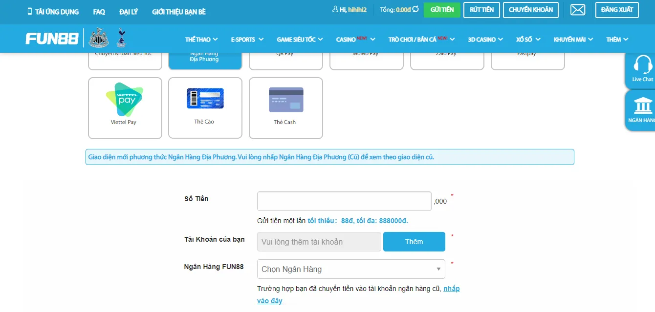Viewport: 655px width, 312px height.
Task: Expand the 3D Casino menu
Action: point(485,40)
